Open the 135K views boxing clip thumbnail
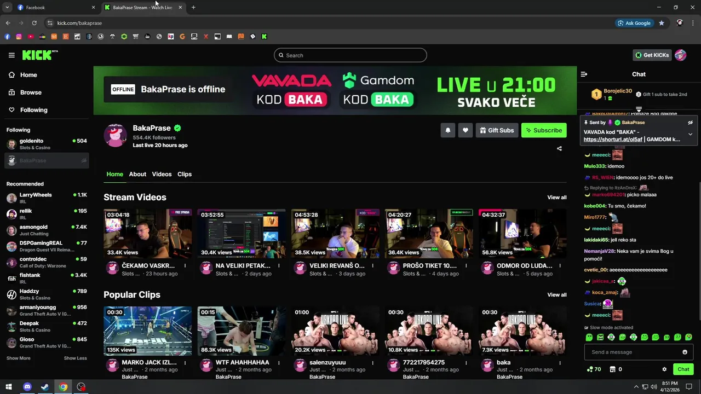 [x=148, y=331]
